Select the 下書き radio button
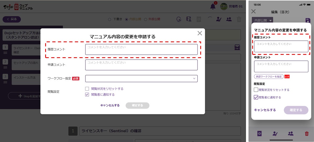The image size is (314, 142). pos(109,19)
